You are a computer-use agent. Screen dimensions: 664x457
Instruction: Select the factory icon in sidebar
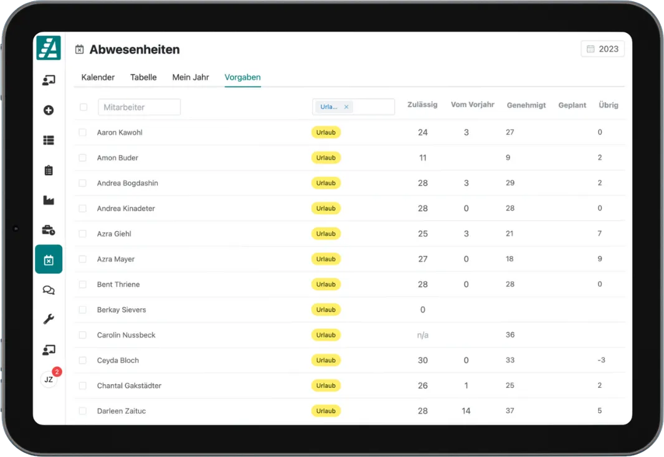[x=49, y=200]
